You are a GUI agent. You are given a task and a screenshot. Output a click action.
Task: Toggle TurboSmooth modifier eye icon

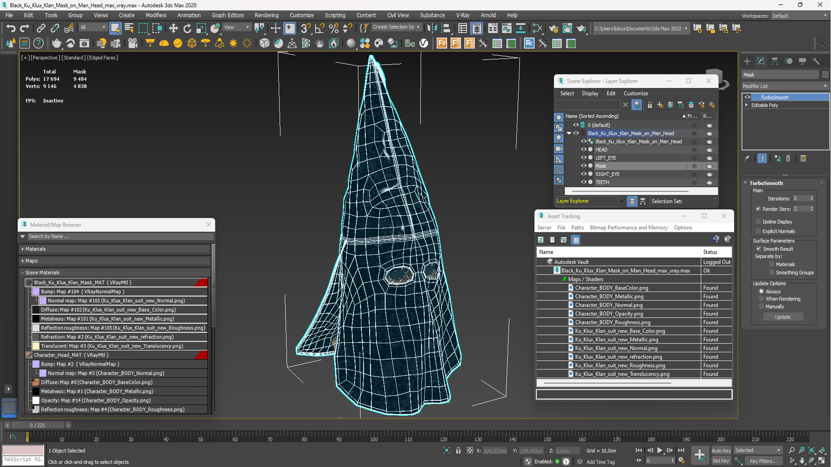pos(747,97)
